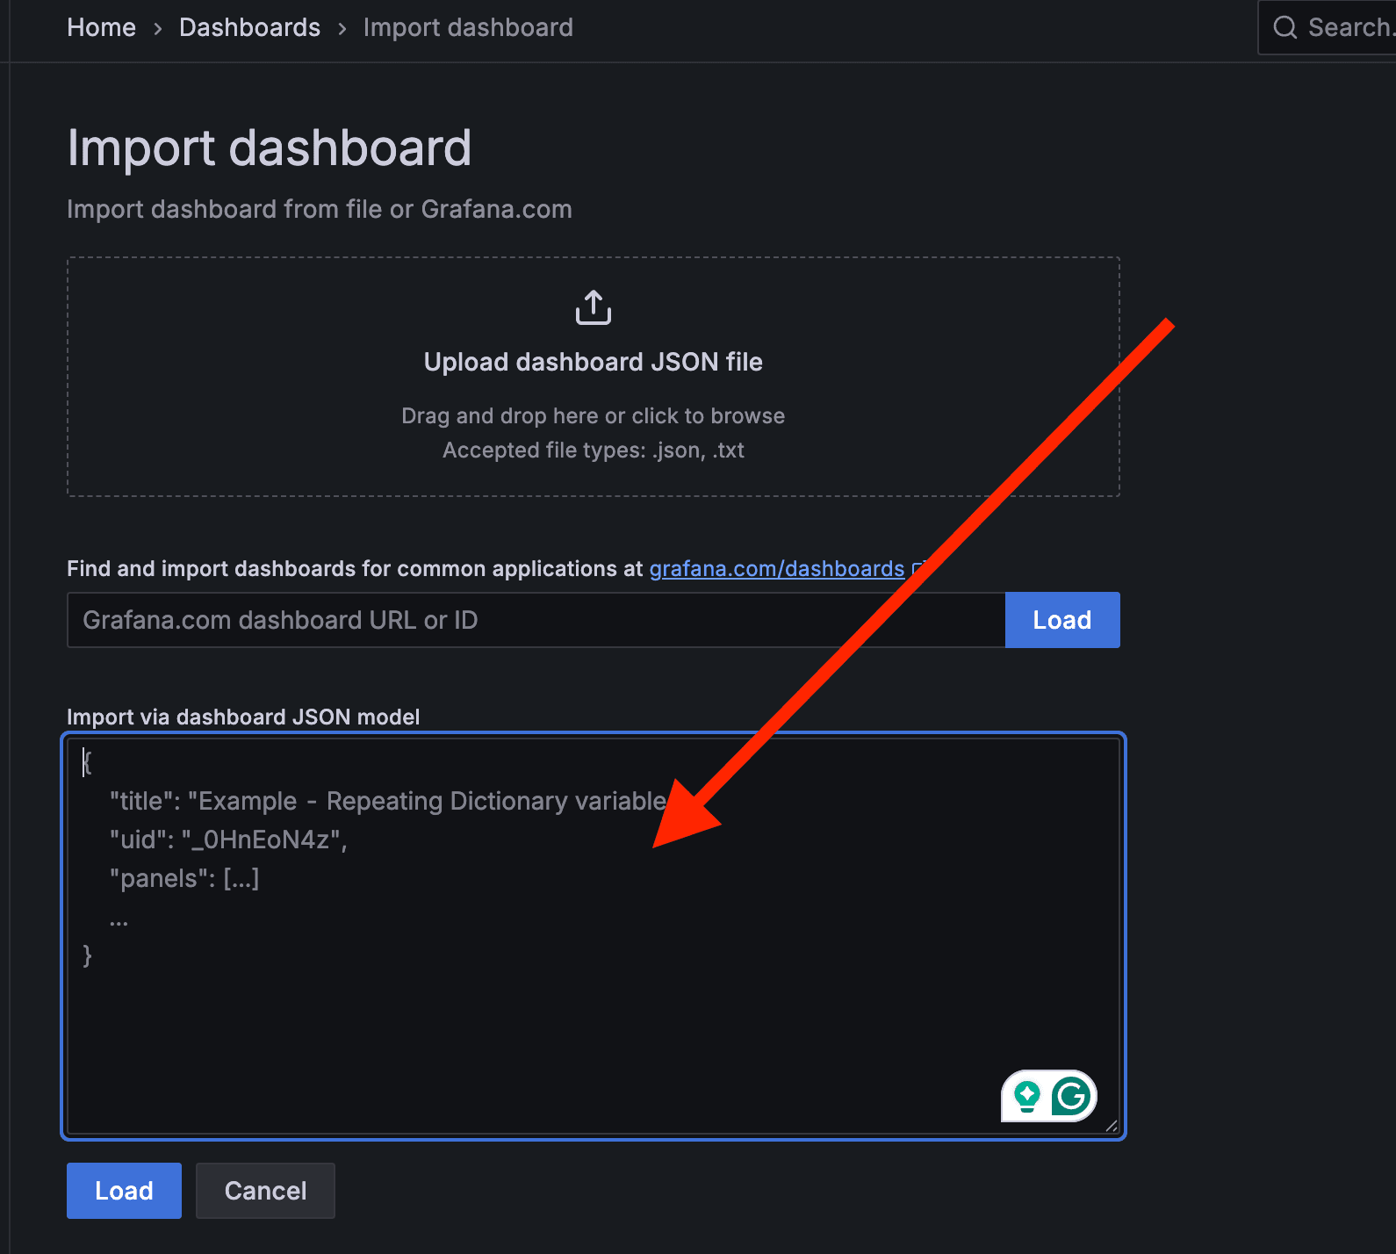Go to the Home breadcrumb
Screen dimensions: 1396x1254
102,27
